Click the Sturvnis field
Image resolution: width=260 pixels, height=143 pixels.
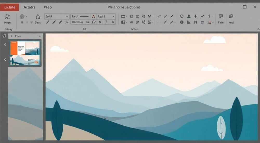[78, 22]
